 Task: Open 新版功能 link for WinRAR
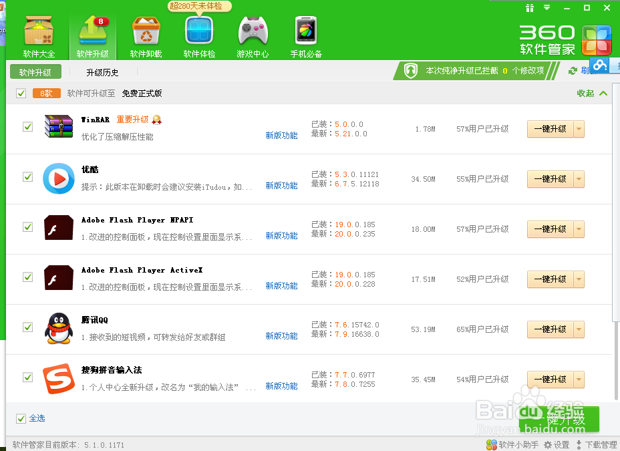coord(281,136)
